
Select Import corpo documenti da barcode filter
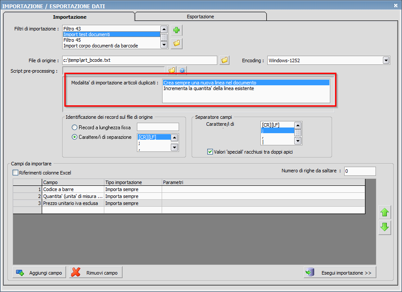pos(112,46)
